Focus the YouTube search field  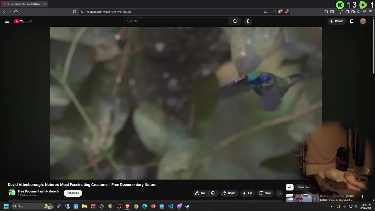(176, 21)
